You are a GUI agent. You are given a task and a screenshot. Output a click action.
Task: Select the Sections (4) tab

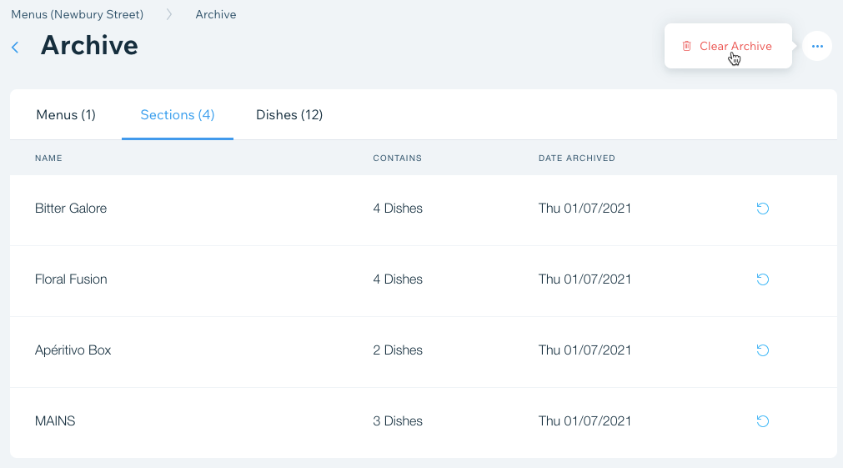[x=178, y=114]
